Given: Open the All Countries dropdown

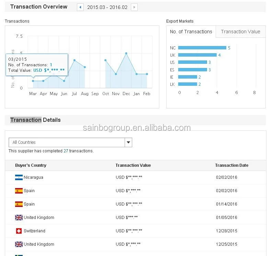Looking at the screenshot, I should (x=67, y=142).
